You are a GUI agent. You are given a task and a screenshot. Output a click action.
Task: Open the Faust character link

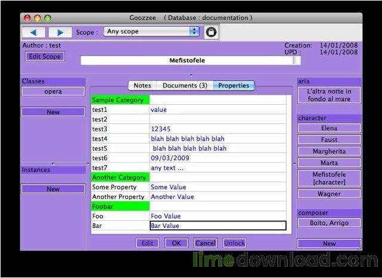(329, 140)
